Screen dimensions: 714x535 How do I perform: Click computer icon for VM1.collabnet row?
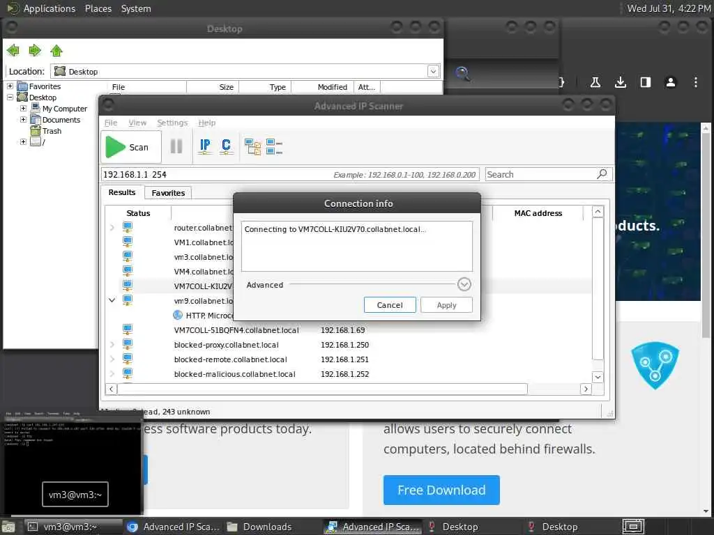(x=128, y=242)
